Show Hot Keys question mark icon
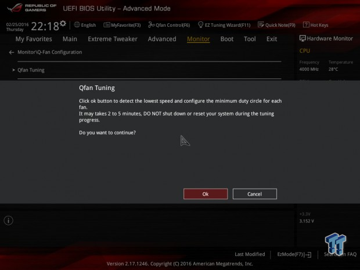Image resolution: width=360 pixels, height=270 pixels. click(x=306, y=25)
